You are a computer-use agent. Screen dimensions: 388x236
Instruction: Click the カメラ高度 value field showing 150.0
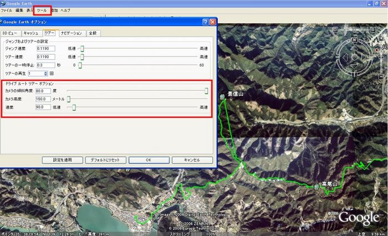(43, 99)
